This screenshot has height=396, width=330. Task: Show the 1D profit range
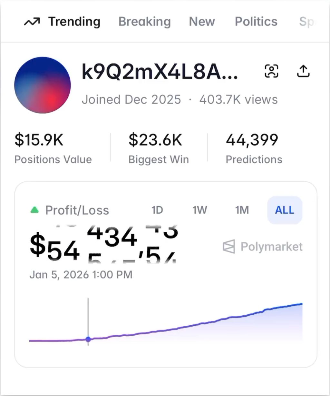(x=157, y=210)
